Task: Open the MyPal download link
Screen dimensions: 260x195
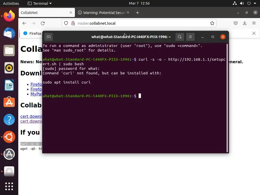Action: coord(36,94)
